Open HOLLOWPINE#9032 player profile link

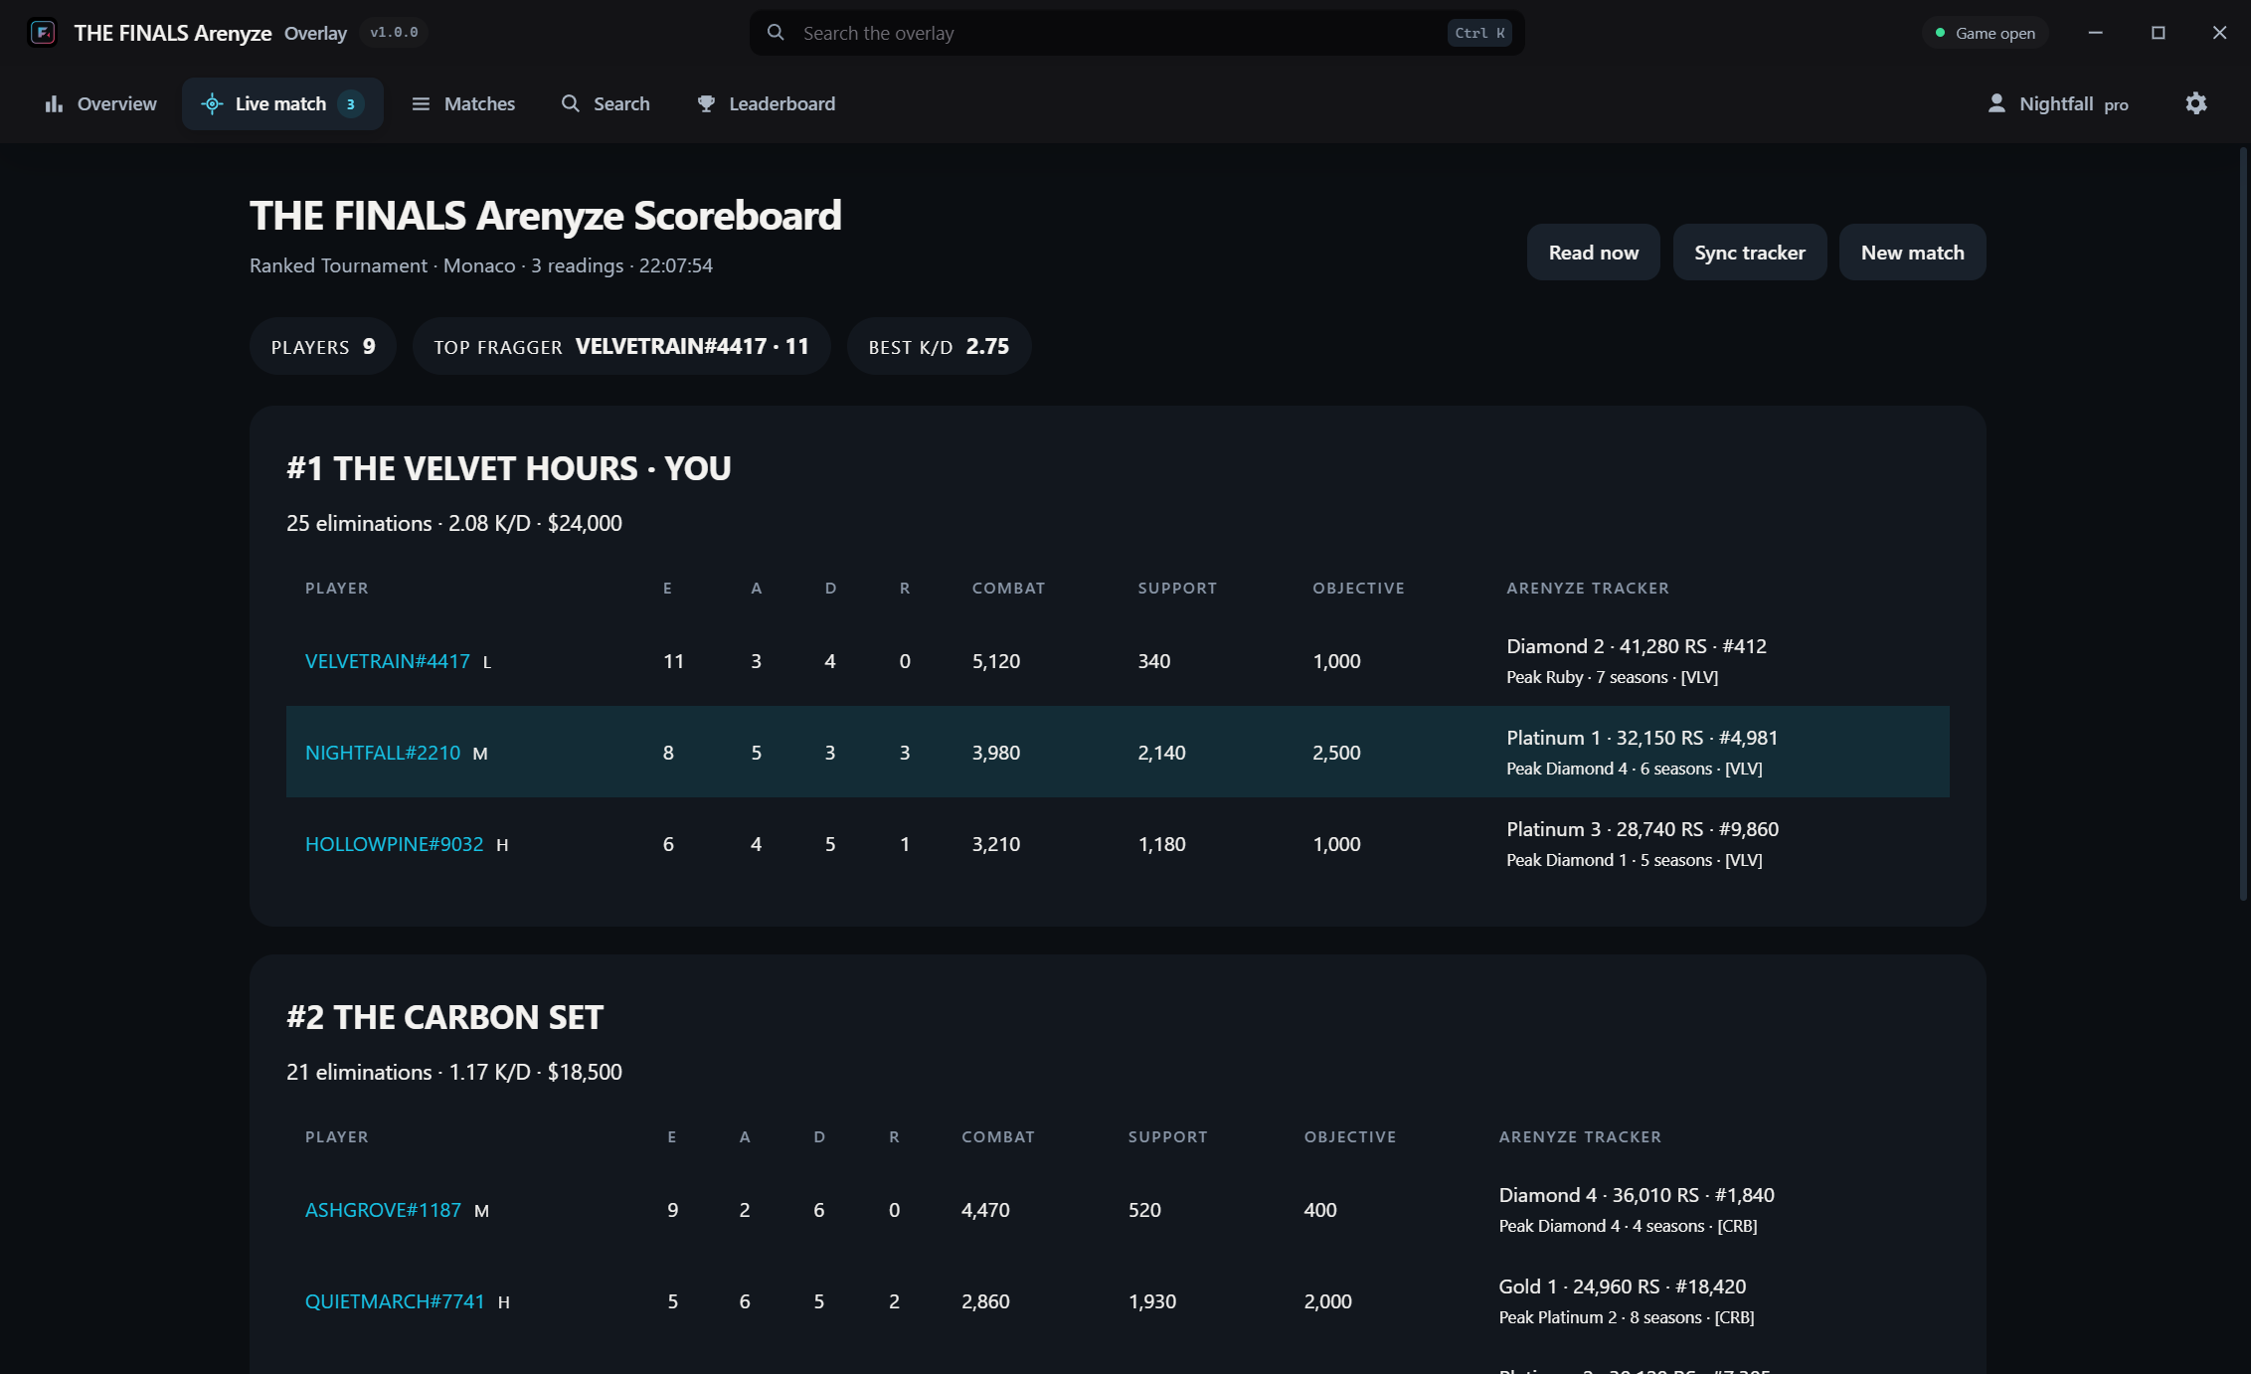394,844
